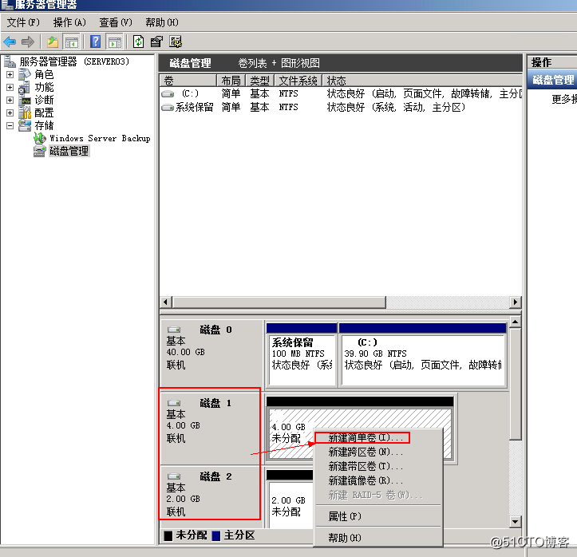Choose 新建带区卷(T)... from context menu
Screen dimensions: 577x557
click(x=378, y=467)
